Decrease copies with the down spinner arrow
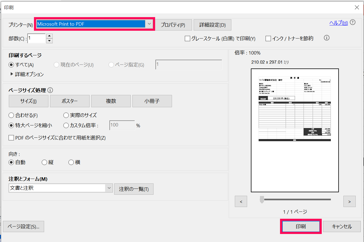Viewport: 364px width, 242px height. coord(49,41)
